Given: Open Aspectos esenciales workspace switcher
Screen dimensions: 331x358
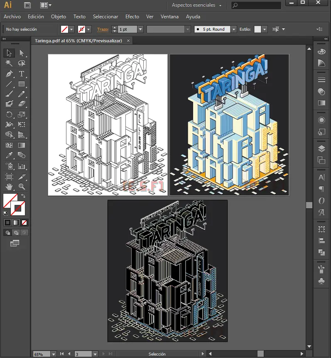Looking at the screenshot, I should [196, 5].
